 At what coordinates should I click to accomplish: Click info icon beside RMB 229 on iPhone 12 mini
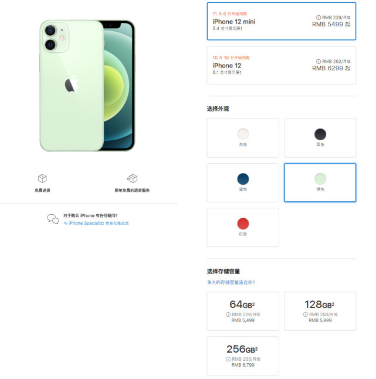(319, 18)
